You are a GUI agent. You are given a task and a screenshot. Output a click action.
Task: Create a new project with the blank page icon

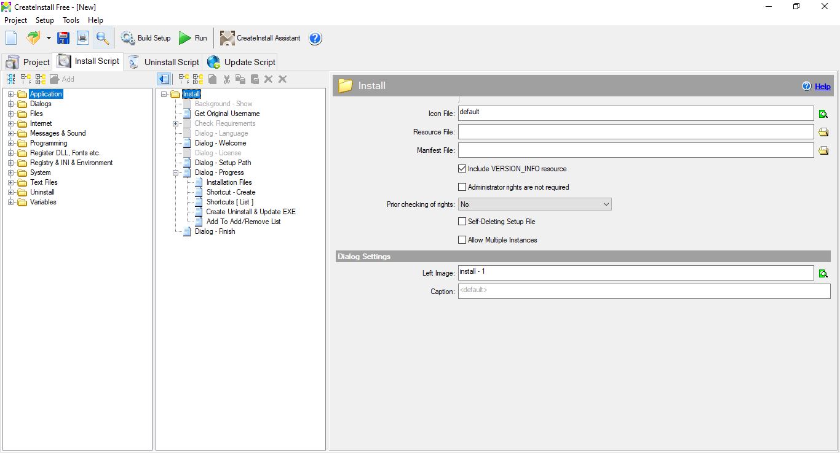coord(11,38)
